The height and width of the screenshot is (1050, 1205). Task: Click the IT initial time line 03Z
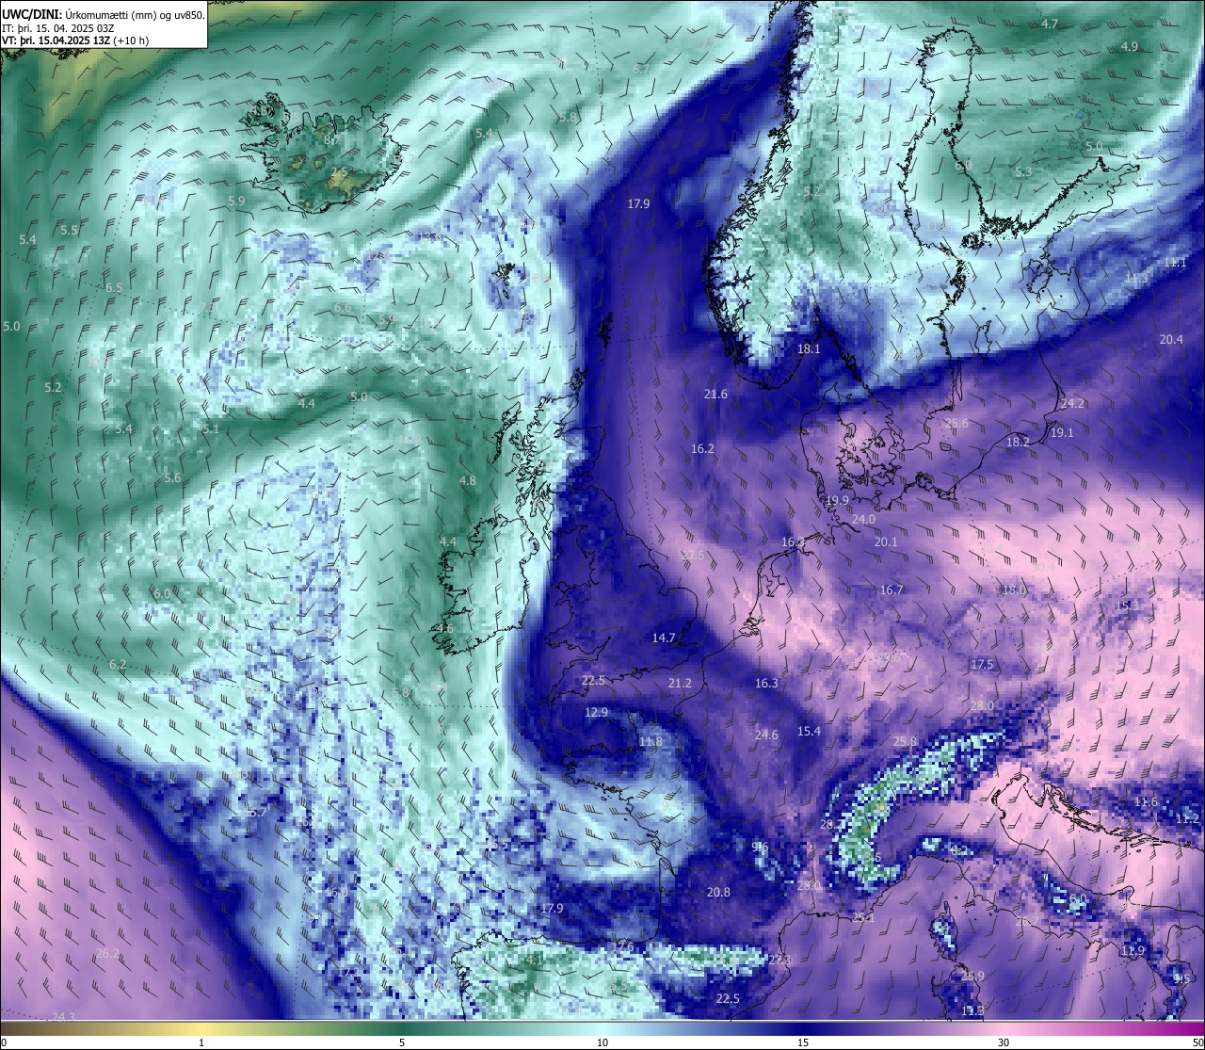click(58, 27)
